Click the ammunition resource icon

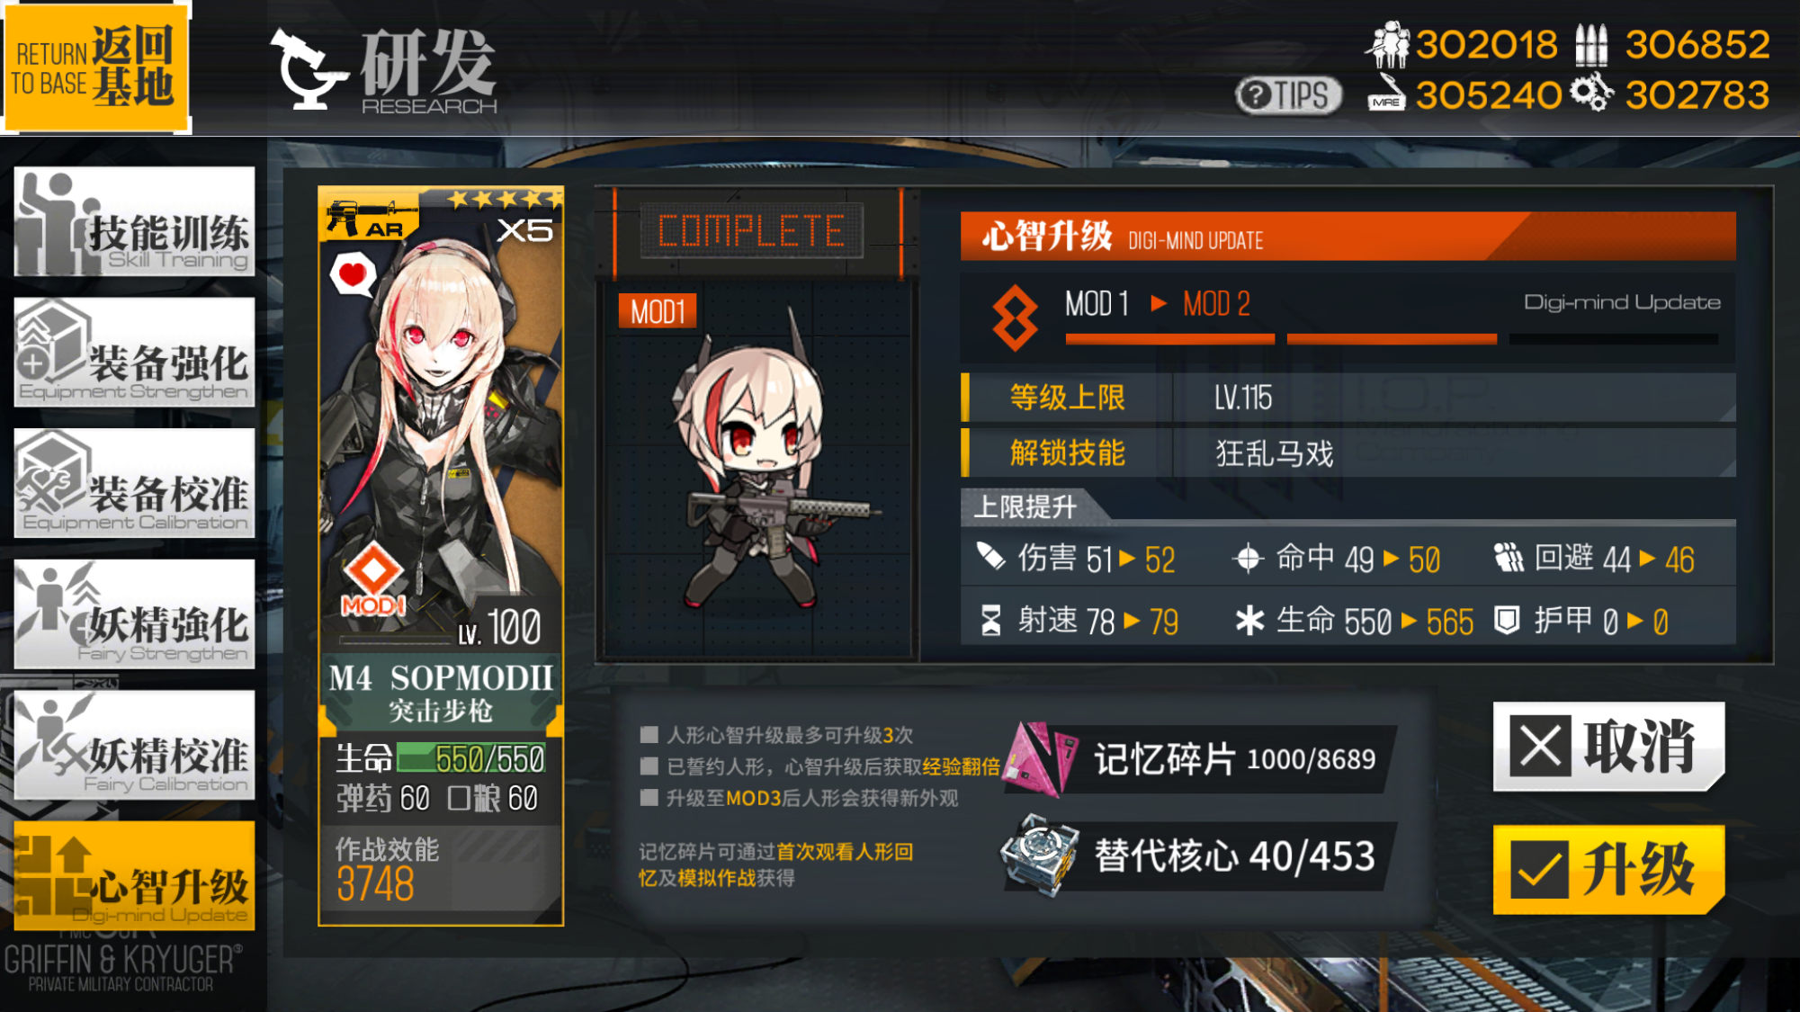(1590, 45)
